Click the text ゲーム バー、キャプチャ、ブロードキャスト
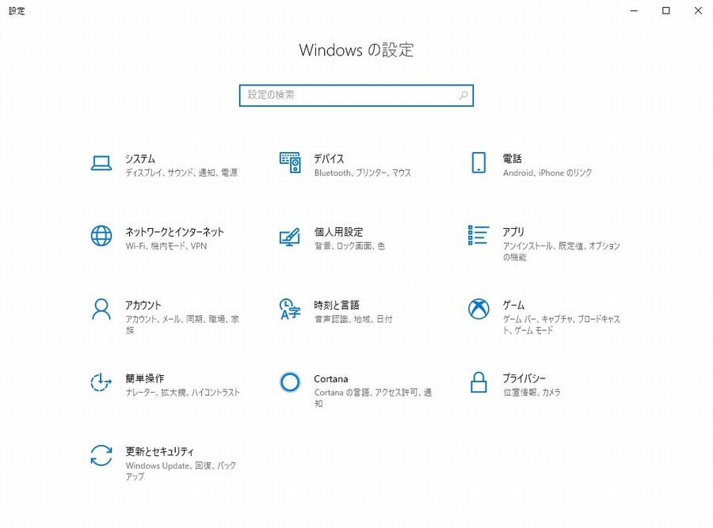The width and height of the screenshot is (713, 528). point(562,325)
